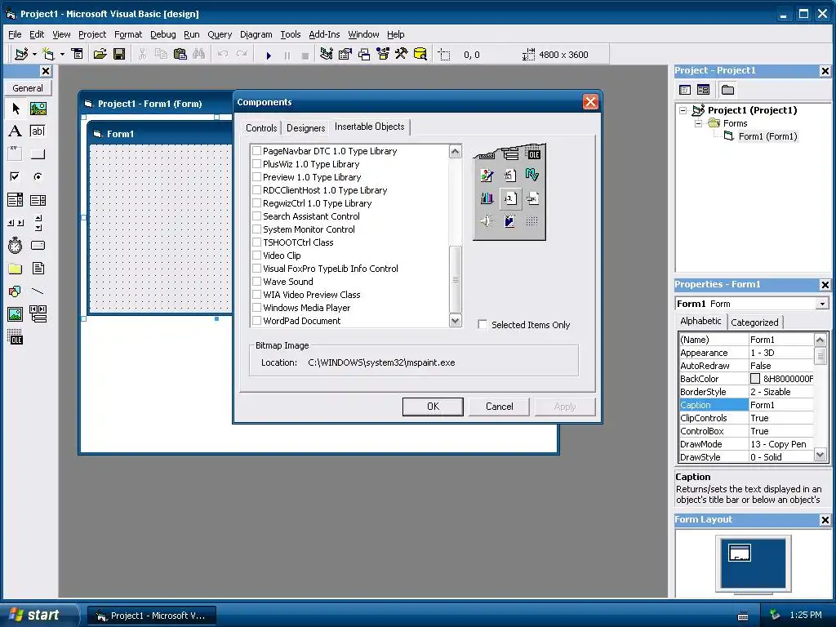
Task: Click View Code icon in Project panel
Action: (685, 90)
